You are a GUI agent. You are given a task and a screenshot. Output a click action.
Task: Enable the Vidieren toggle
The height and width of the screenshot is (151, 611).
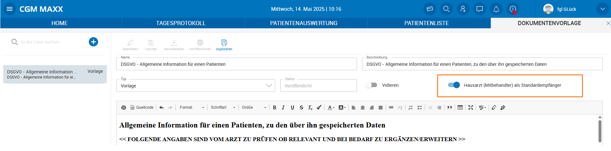coord(371,85)
